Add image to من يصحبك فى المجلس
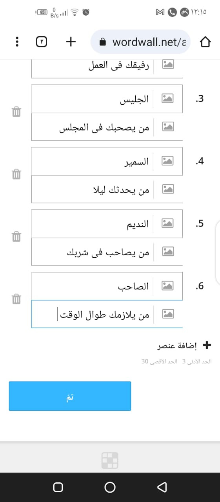This screenshot has width=220, height=502. (168, 126)
